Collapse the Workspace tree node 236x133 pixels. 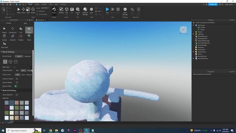(x=193, y=25)
